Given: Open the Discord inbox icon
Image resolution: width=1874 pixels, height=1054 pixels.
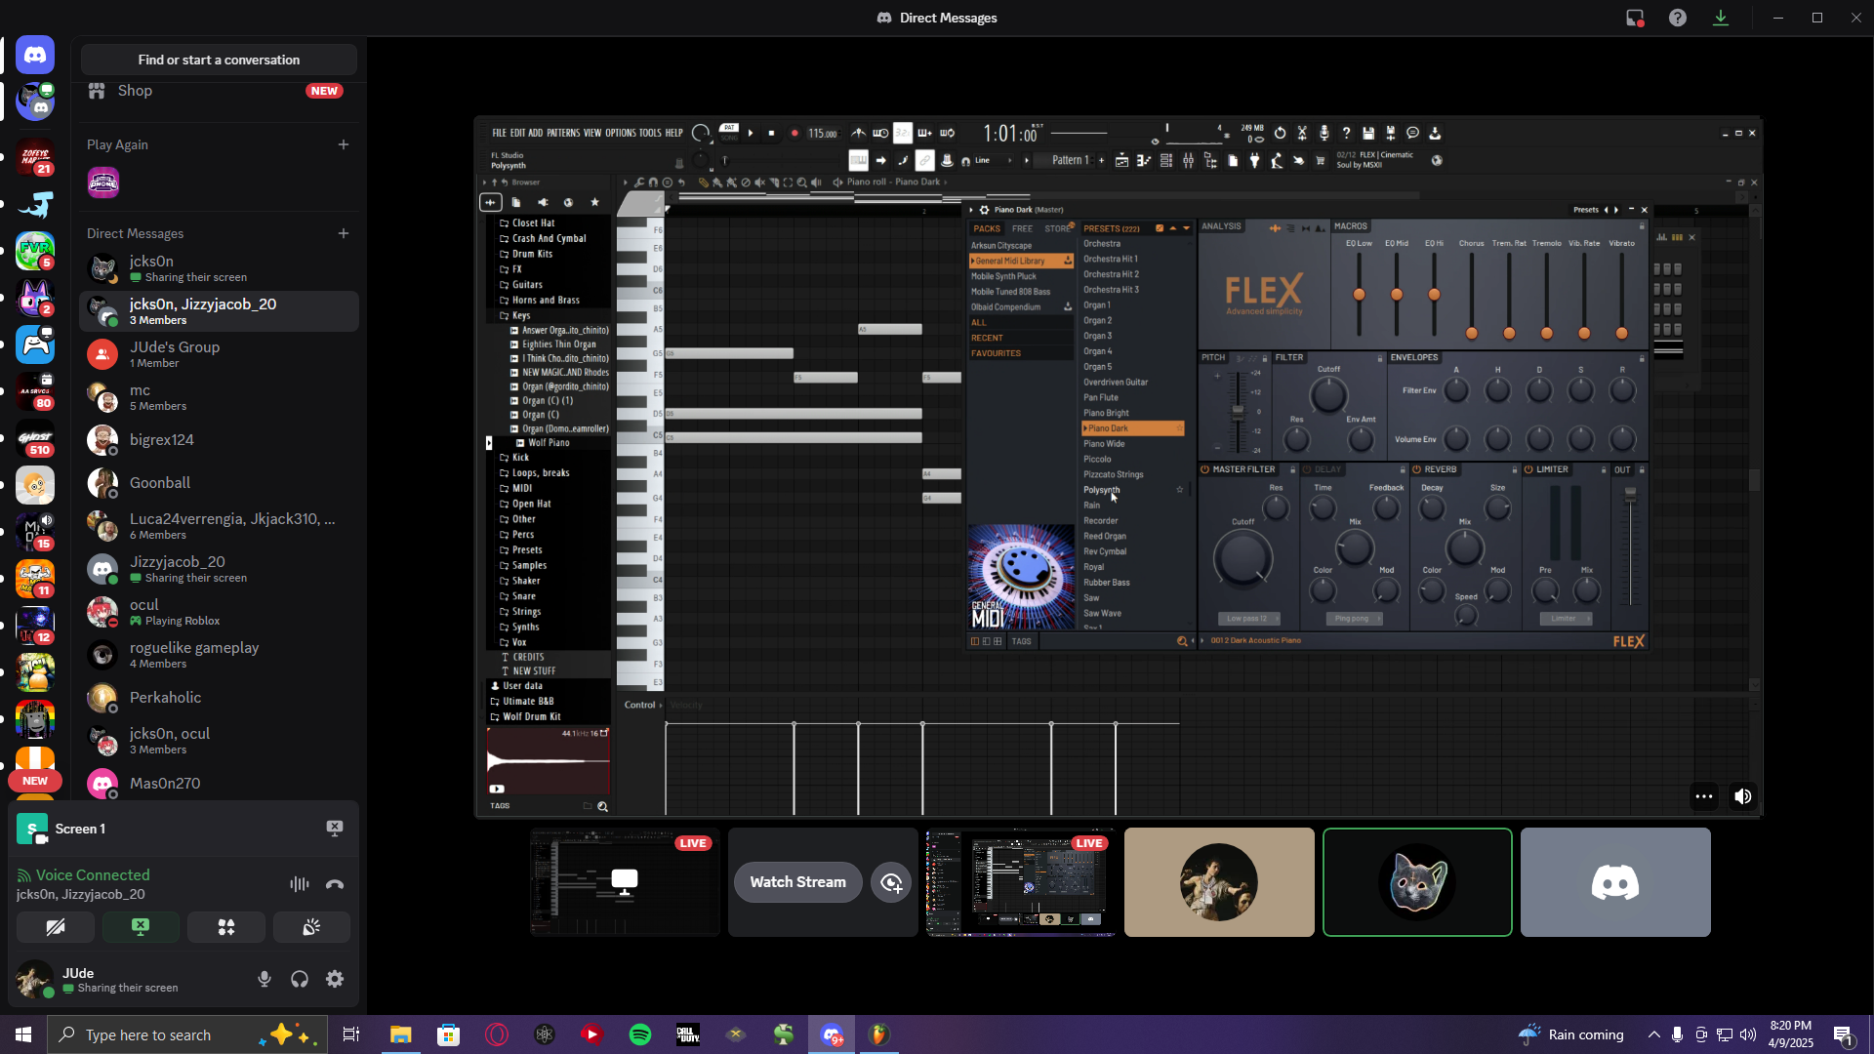Looking at the screenshot, I should click(x=1634, y=18).
